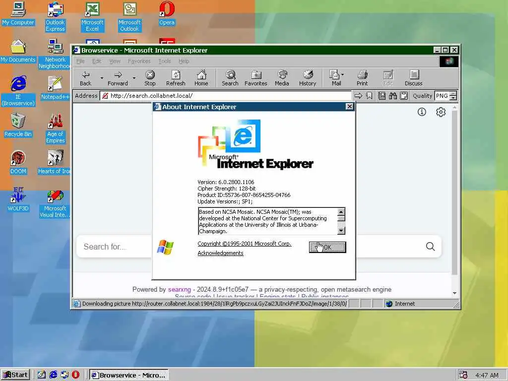Open the Opera desktop icon
Image resolution: width=508 pixels, height=381 pixels.
[x=167, y=14]
